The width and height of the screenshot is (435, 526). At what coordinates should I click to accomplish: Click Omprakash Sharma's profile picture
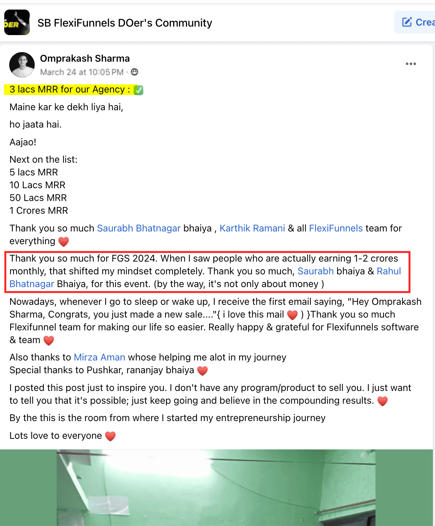(x=22, y=65)
